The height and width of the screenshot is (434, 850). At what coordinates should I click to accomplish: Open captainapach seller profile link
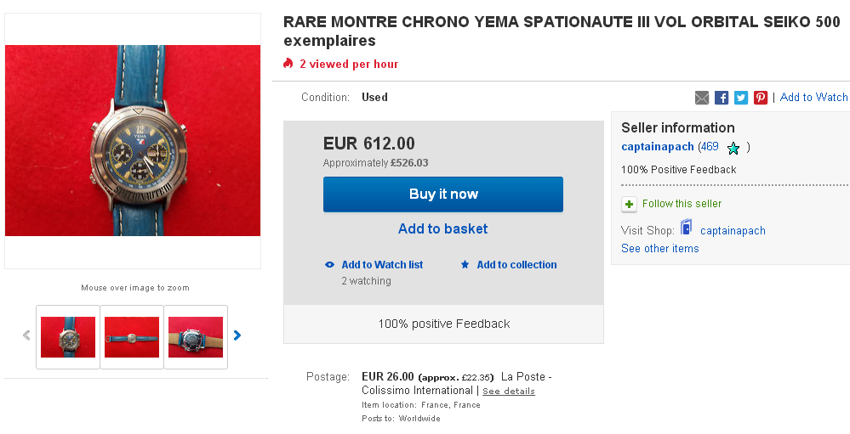click(658, 147)
